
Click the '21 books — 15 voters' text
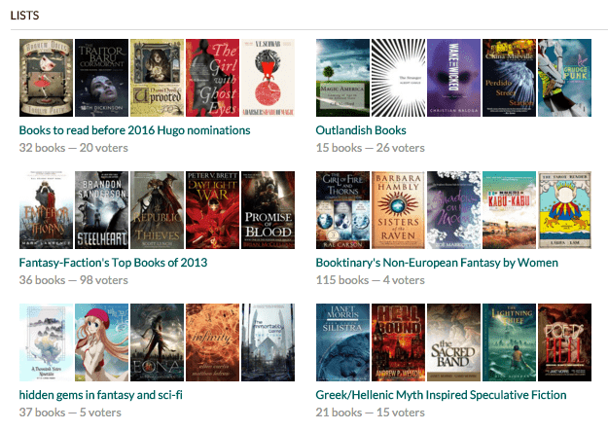tap(370, 413)
